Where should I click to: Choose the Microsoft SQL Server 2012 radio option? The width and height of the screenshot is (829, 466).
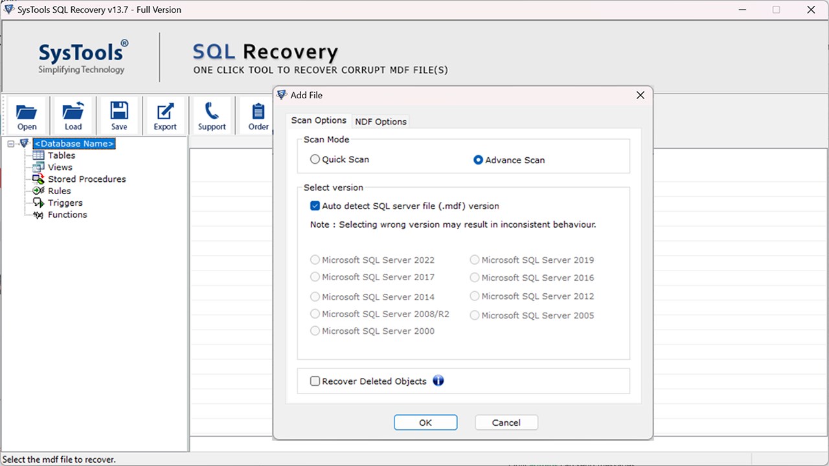475,296
